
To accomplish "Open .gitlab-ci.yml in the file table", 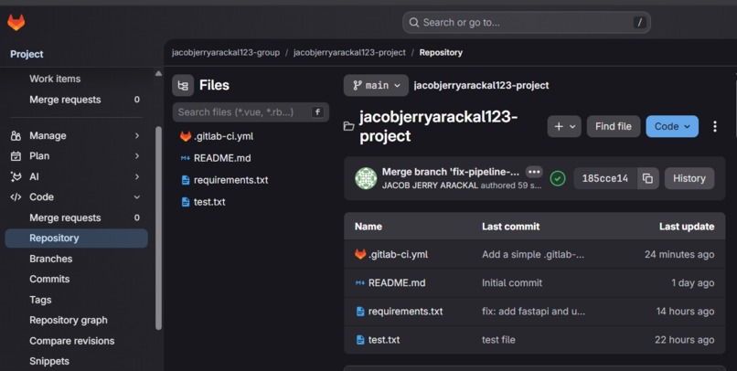I will pyautogui.click(x=398, y=255).
